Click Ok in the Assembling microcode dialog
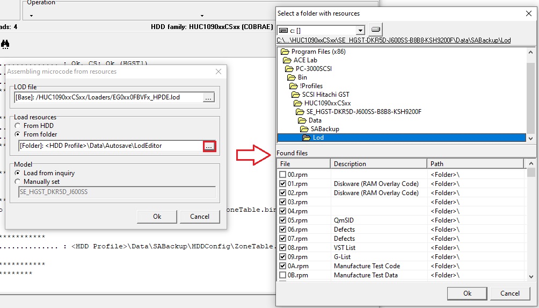This screenshot has width=539, height=308. coord(157,217)
